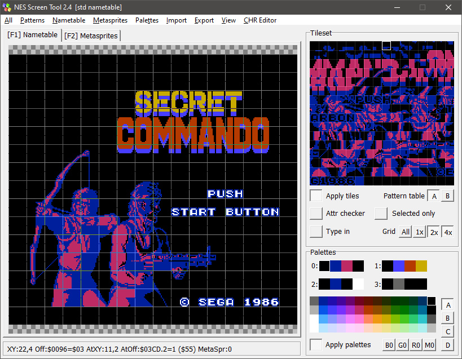Toggle the 1x grid button
This screenshot has width=462, height=359.
pyautogui.click(x=420, y=232)
